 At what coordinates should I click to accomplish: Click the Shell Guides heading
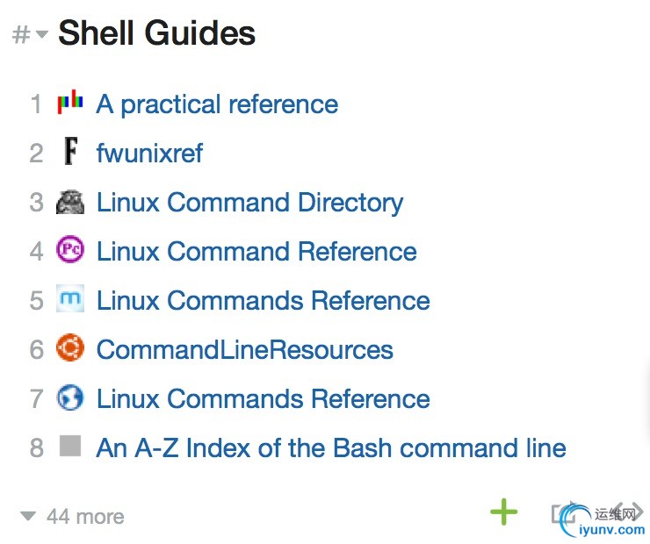coord(156,34)
